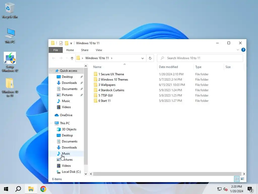Click the Properties icon in title bar
The width and height of the screenshot is (258, 194).
(61, 43)
